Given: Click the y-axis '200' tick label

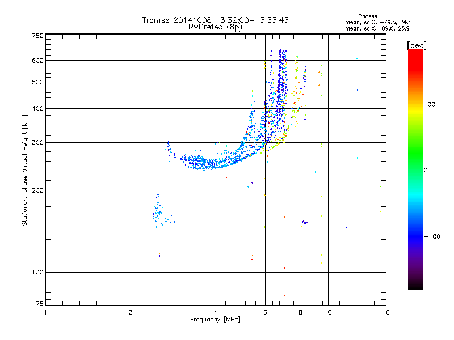Looking at the screenshot, I should pos(37,190).
